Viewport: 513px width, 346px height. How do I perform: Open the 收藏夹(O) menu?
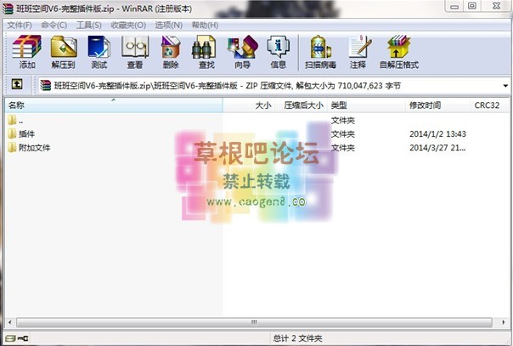pos(128,26)
